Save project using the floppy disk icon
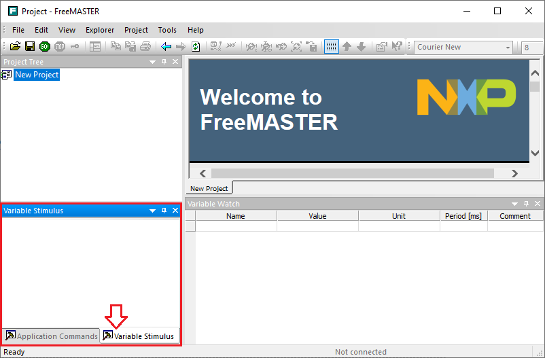Image resolution: width=545 pixels, height=358 pixels. click(30, 46)
